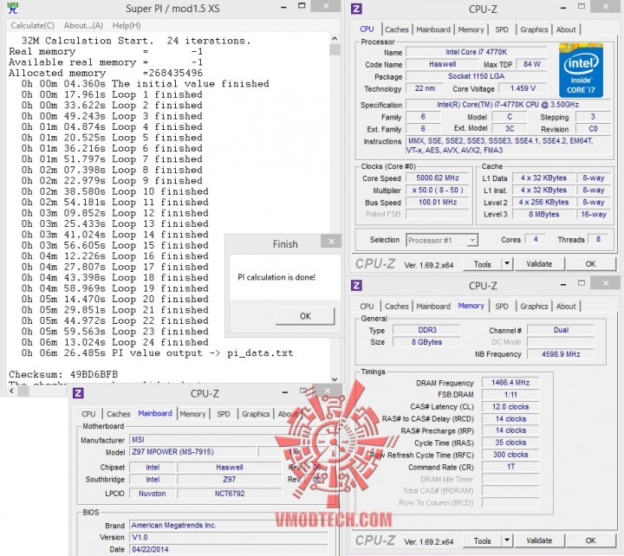Image resolution: width=624 pixels, height=556 pixels.
Task: Open Help(H) menu in Super PI
Action: pyautogui.click(x=127, y=25)
